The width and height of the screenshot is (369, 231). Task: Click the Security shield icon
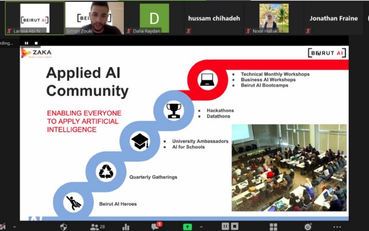[64, 227]
